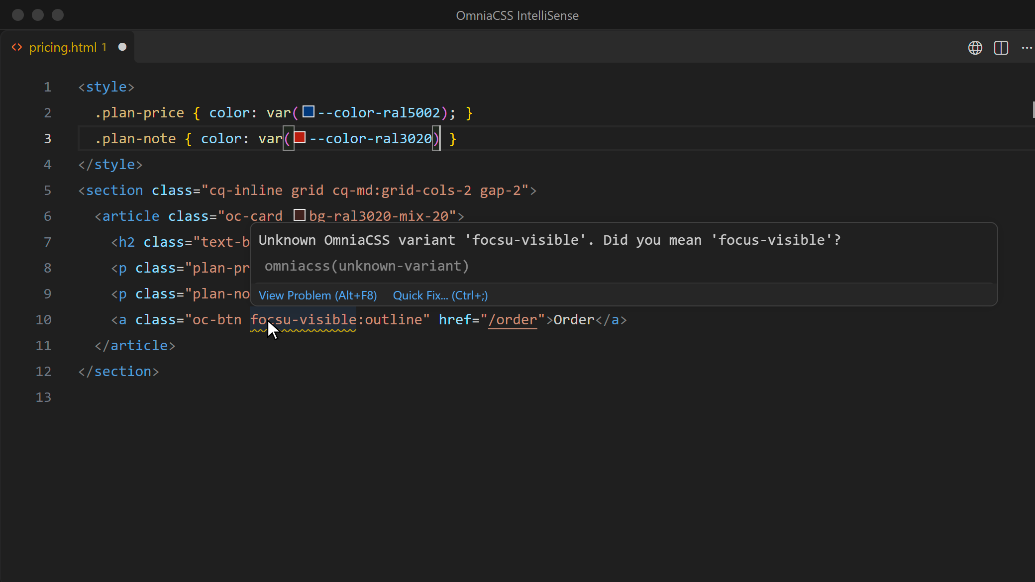
Task: Click the split editor icon
Action: point(1001,48)
